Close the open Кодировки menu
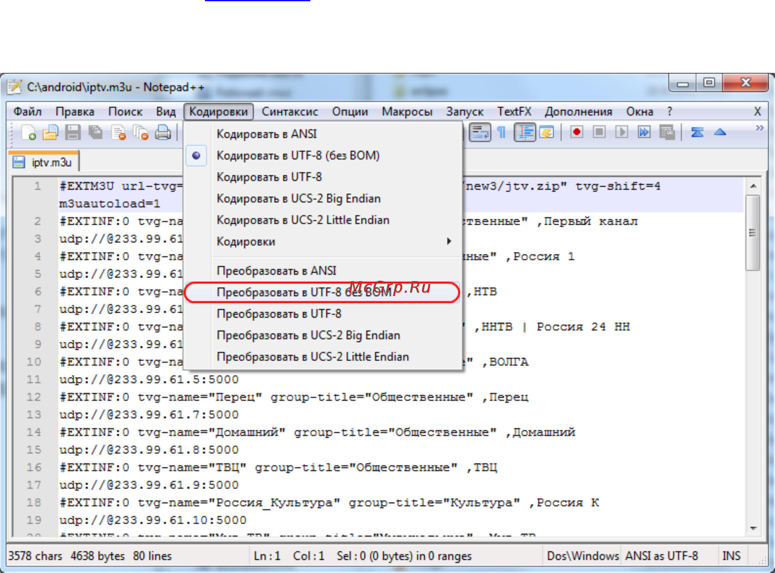 tap(218, 111)
